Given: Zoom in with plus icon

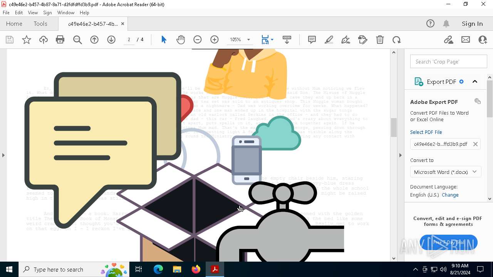Looking at the screenshot, I should click(215, 40).
